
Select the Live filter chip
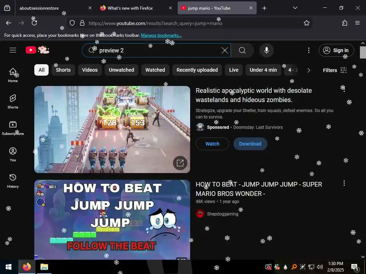[234, 70]
